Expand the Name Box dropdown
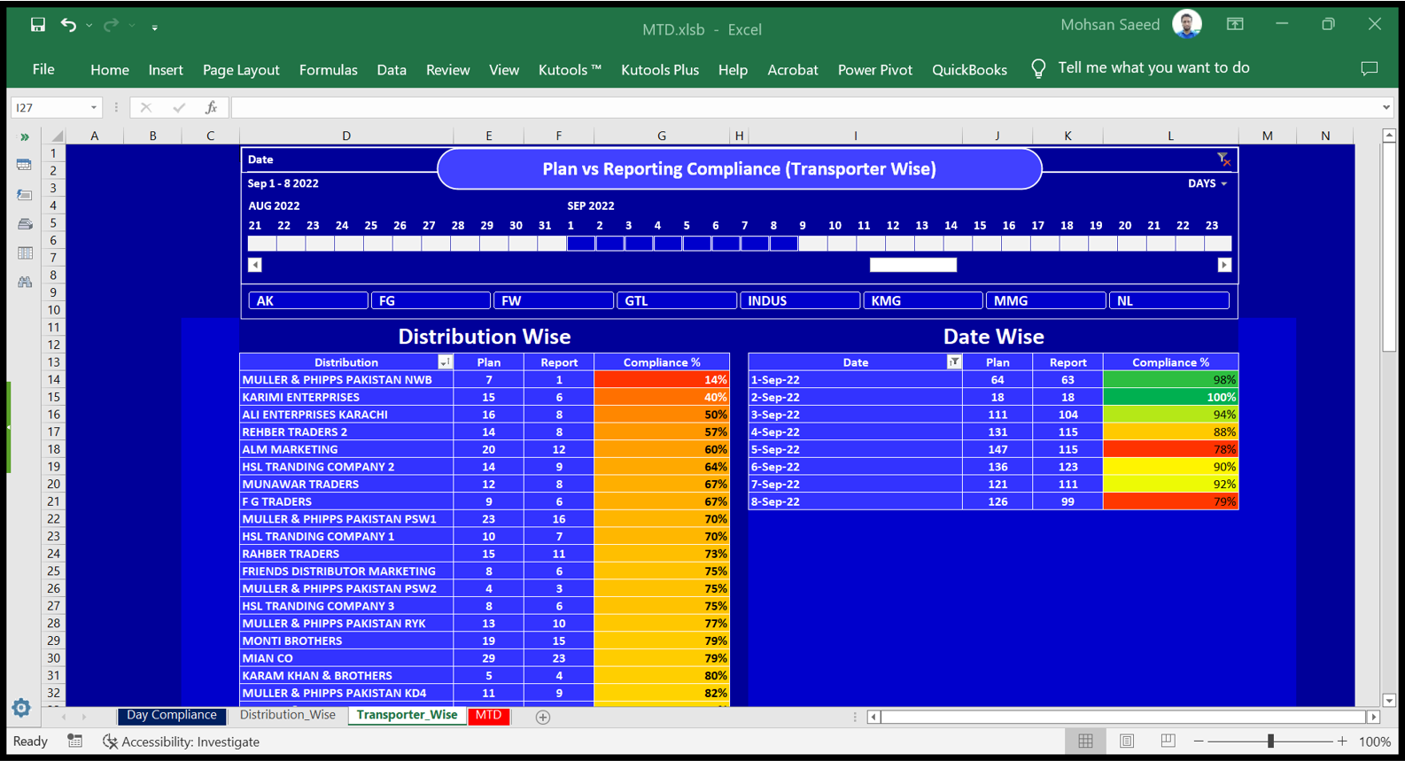 click(x=94, y=107)
